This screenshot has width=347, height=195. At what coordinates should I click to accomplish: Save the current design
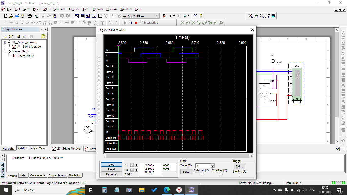tap(22, 16)
